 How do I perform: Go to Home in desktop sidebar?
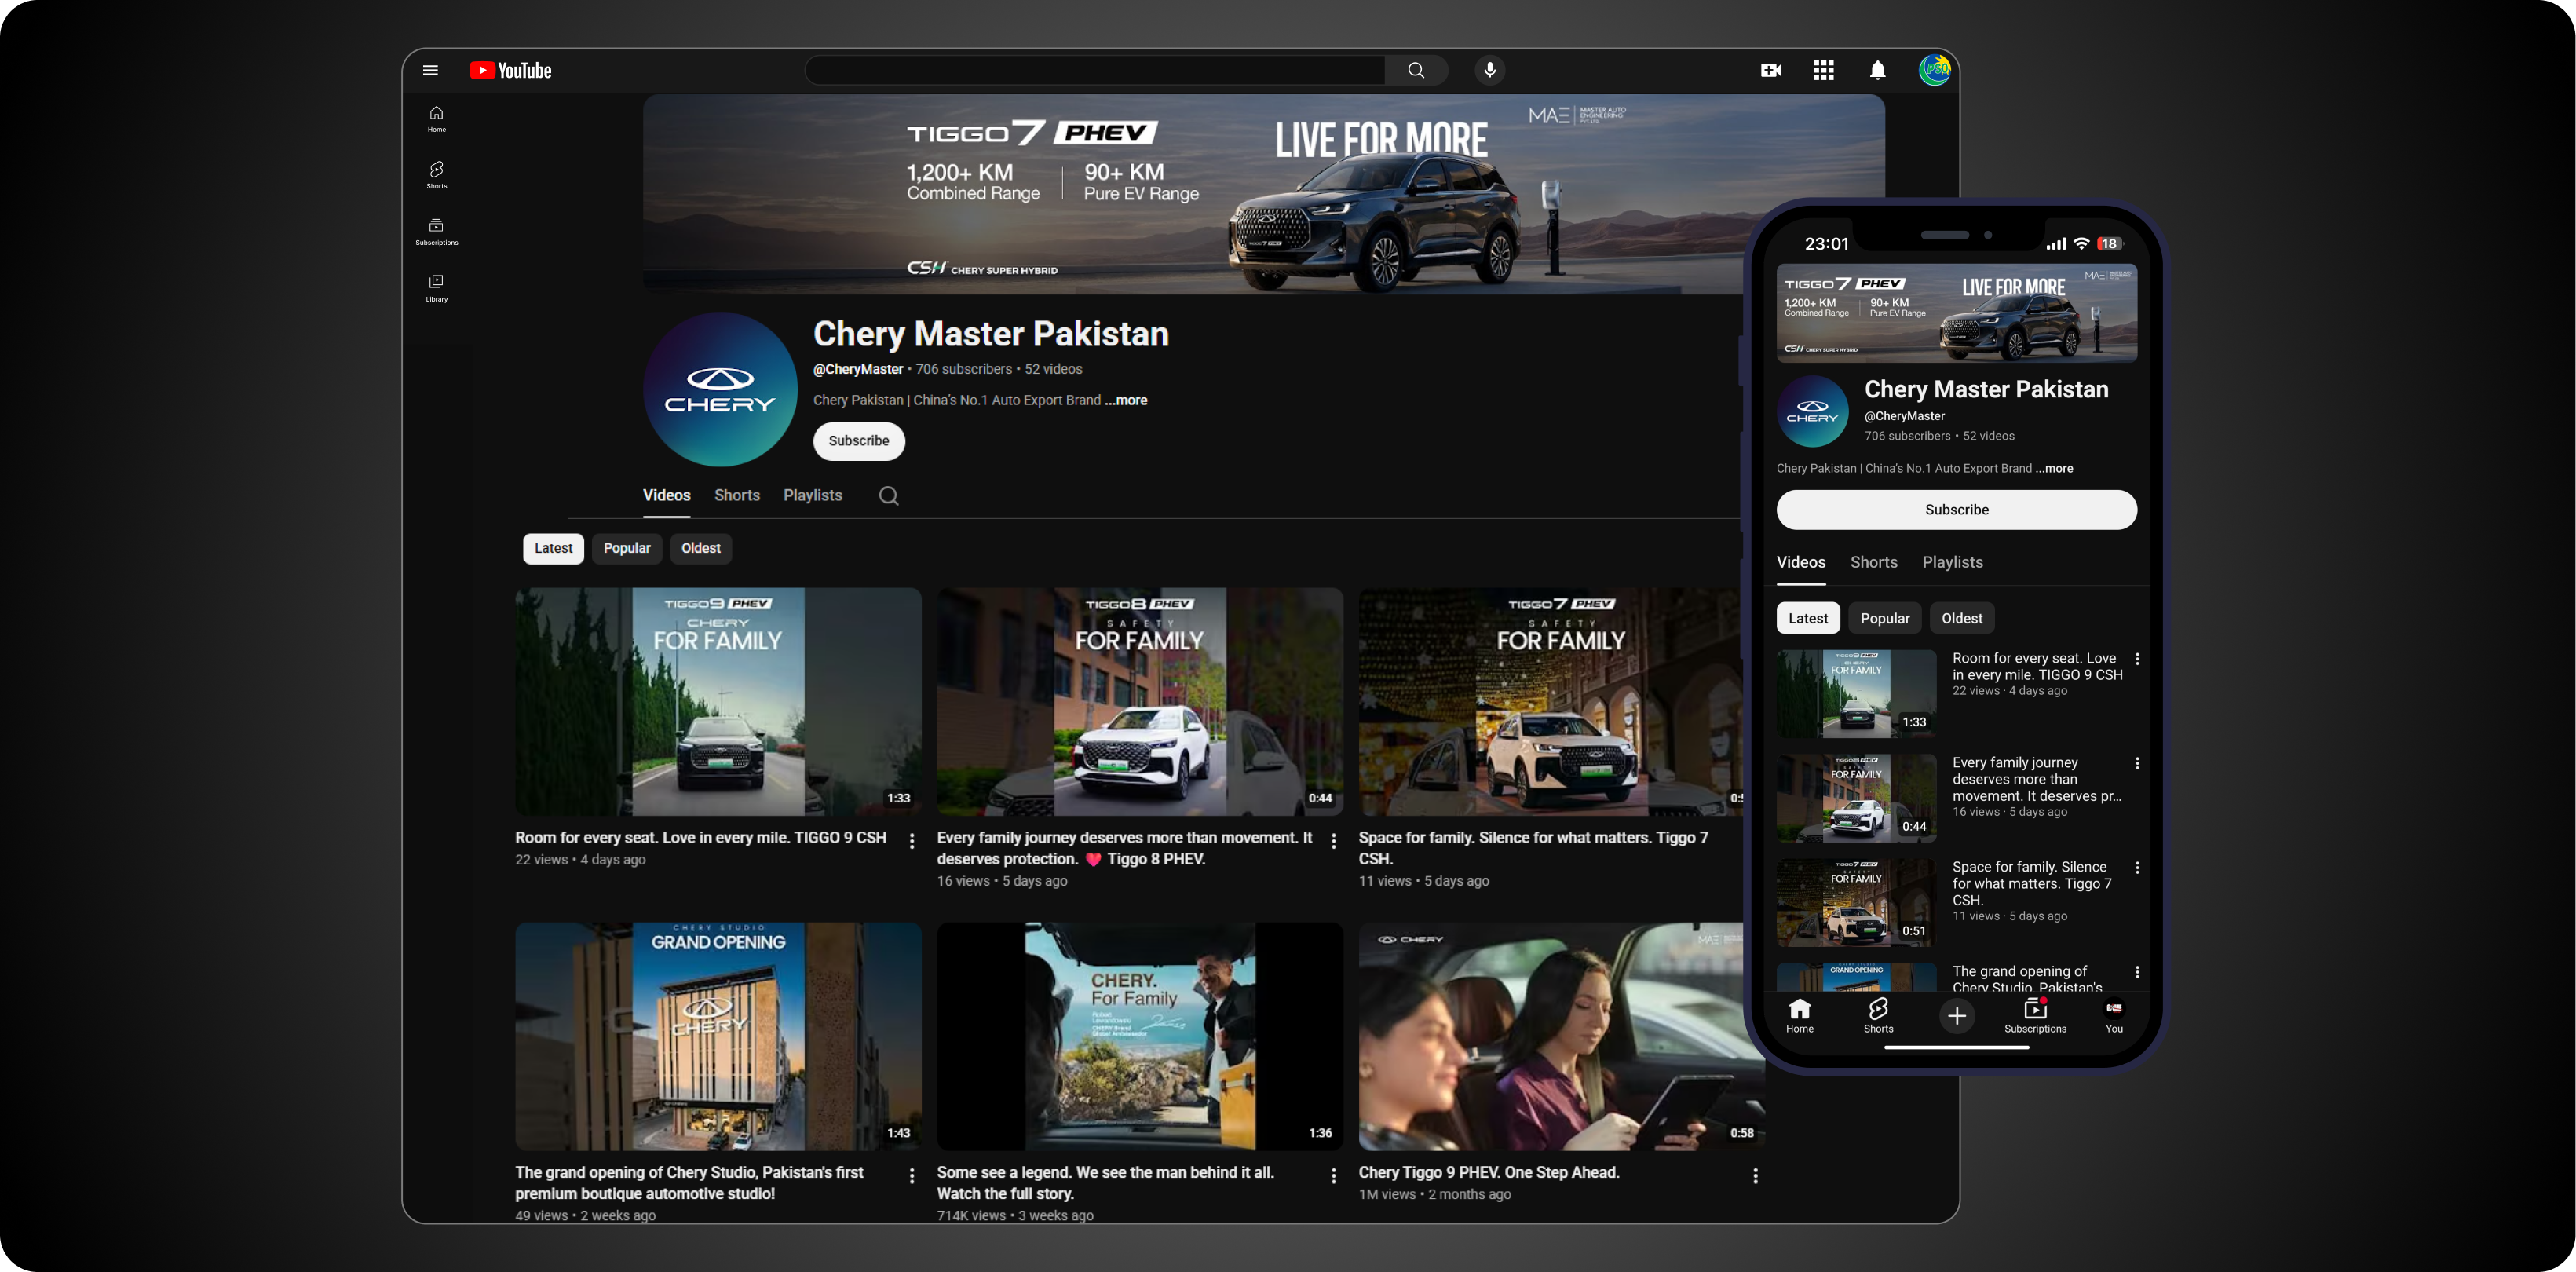(x=437, y=119)
